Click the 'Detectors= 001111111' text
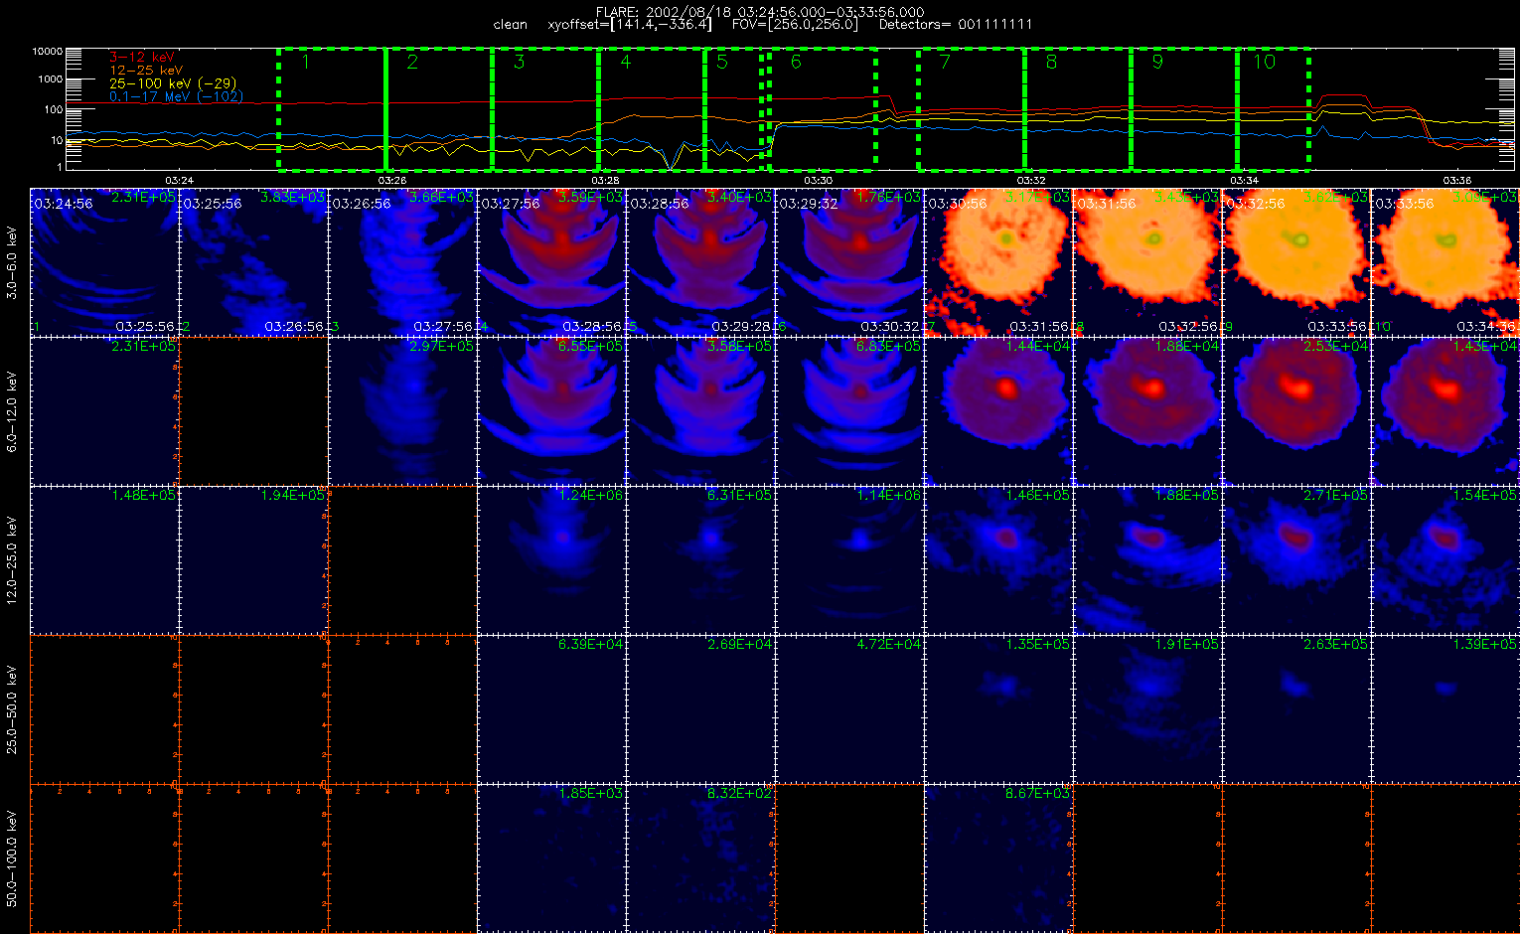This screenshot has width=1520, height=934. click(956, 24)
